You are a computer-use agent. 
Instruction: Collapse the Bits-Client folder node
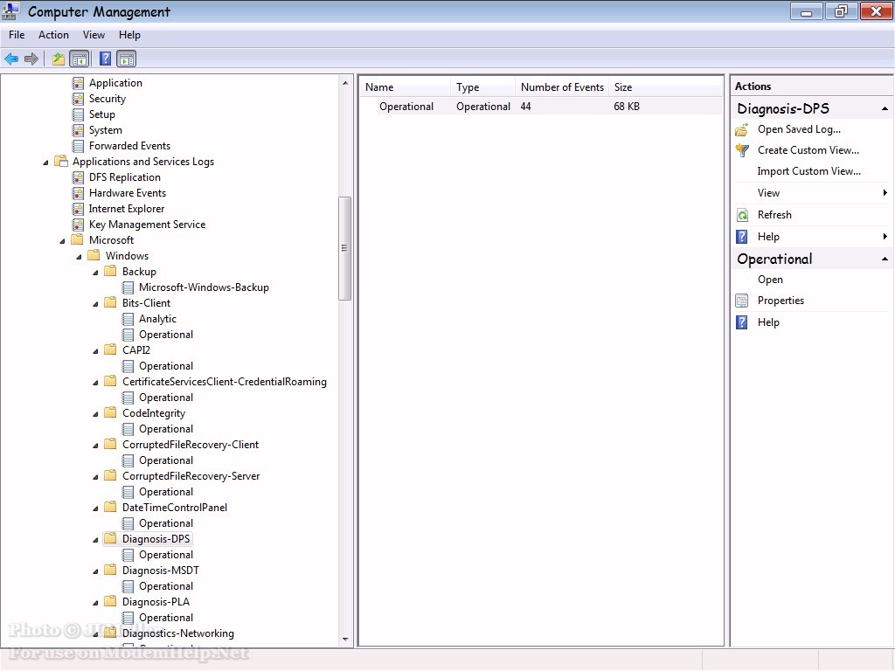(95, 304)
